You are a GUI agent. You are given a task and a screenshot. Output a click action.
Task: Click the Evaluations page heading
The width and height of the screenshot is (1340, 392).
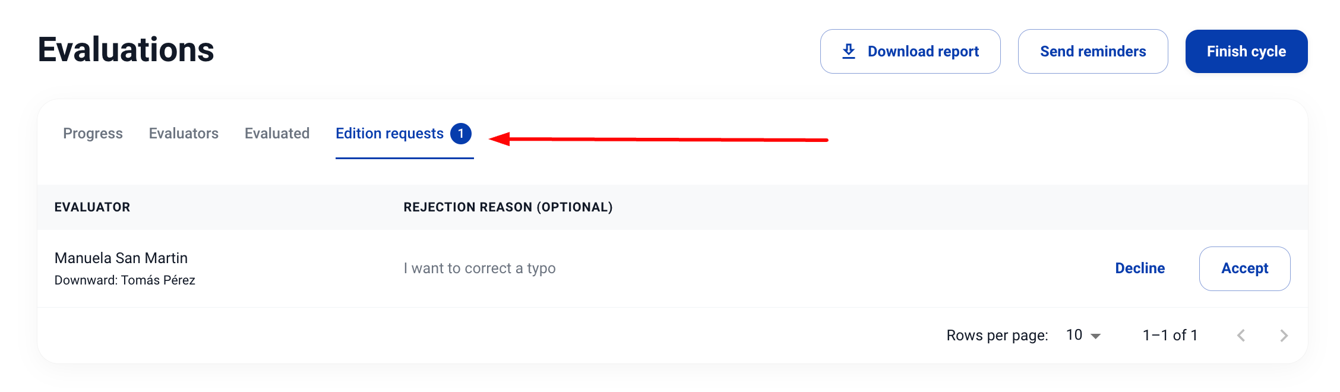[126, 50]
